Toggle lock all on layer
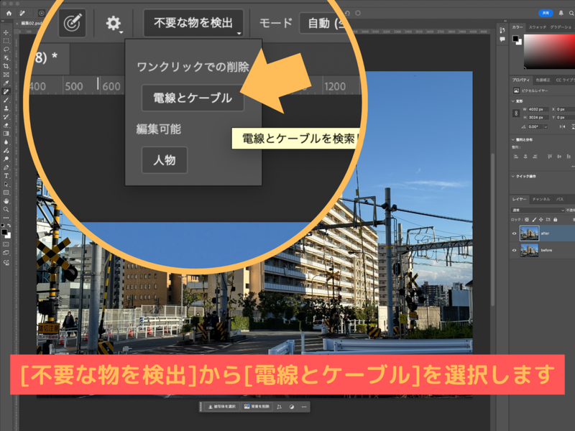 pos(555,220)
